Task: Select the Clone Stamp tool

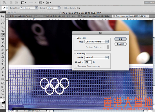Action: pyautogui.click(x=3, y=46)
